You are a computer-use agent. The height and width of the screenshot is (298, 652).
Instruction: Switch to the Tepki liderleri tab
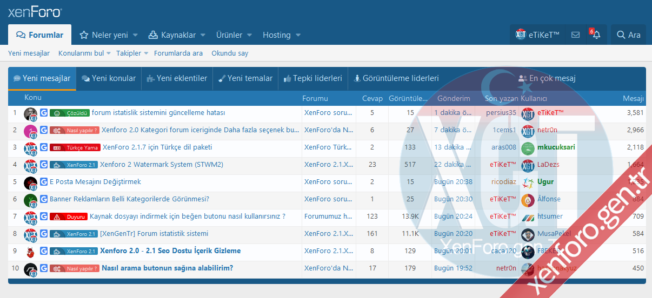pyautogui.click(x=312, y=78)
